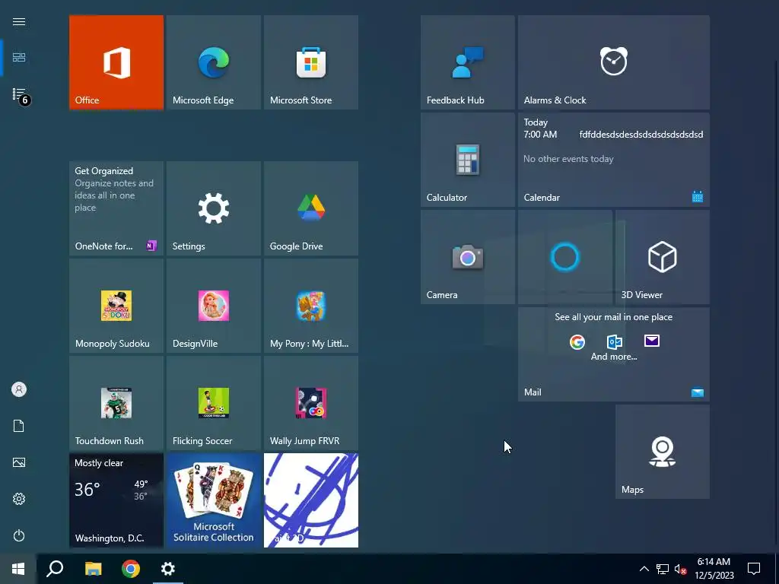
Task: Click the Windows Start button
Action: click(x=18, y=569)
